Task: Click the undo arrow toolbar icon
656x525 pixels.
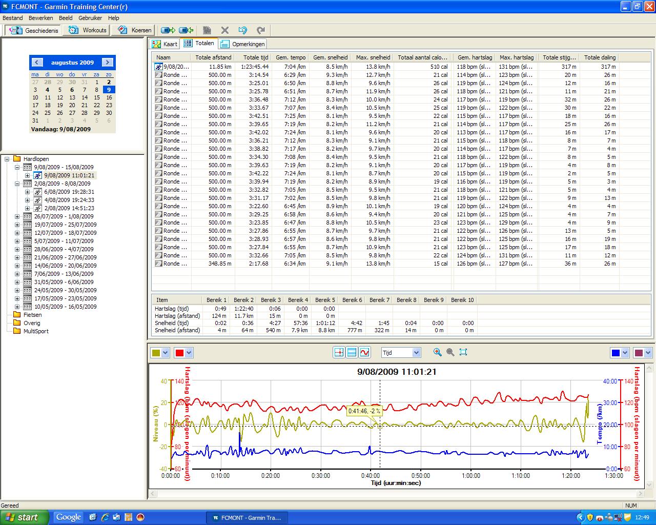Action: coord(243,30)
